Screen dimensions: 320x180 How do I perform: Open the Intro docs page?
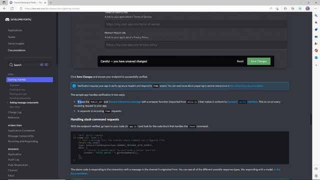(10, 74)
